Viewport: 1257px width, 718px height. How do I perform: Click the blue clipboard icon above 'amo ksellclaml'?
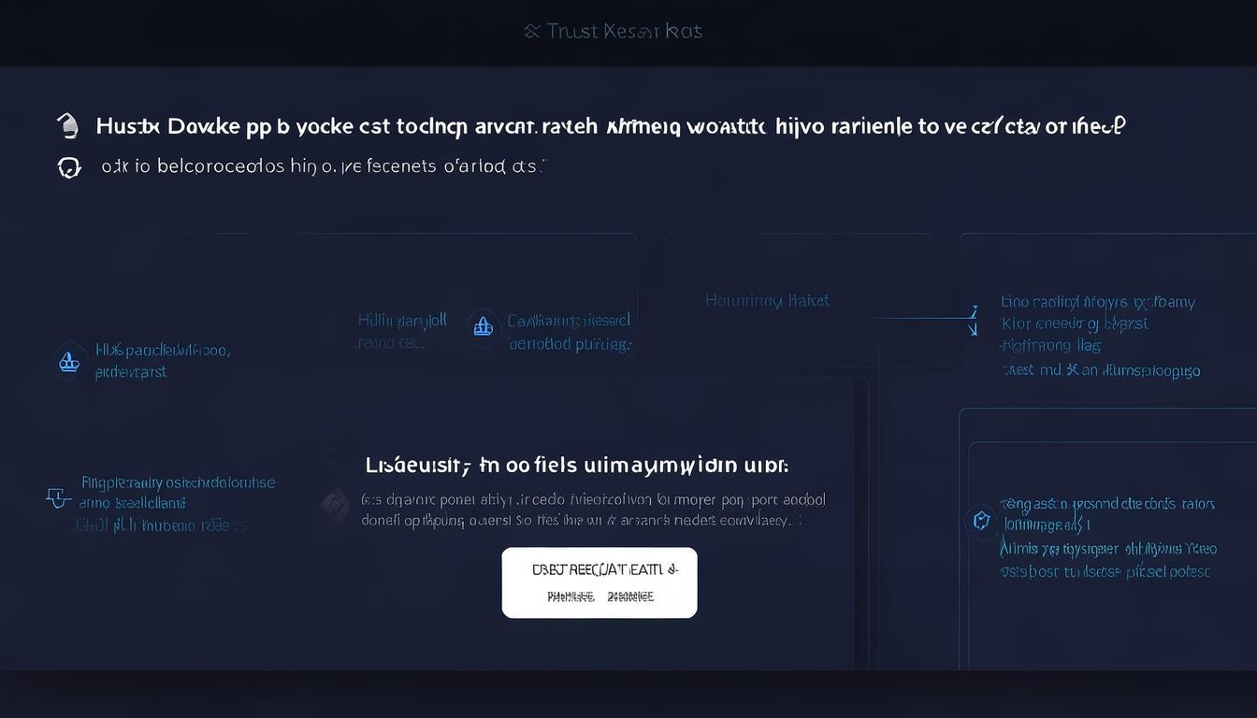(x=58, y=498)
